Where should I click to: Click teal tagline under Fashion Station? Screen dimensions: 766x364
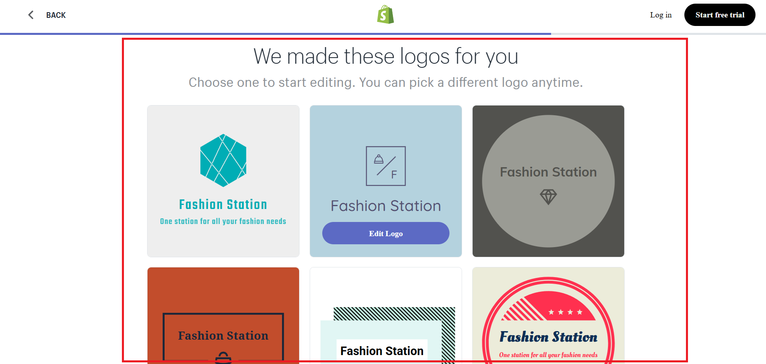223,221
